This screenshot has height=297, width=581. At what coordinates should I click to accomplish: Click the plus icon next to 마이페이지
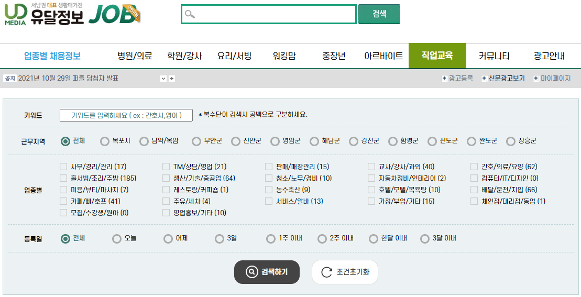pos(536,78)
